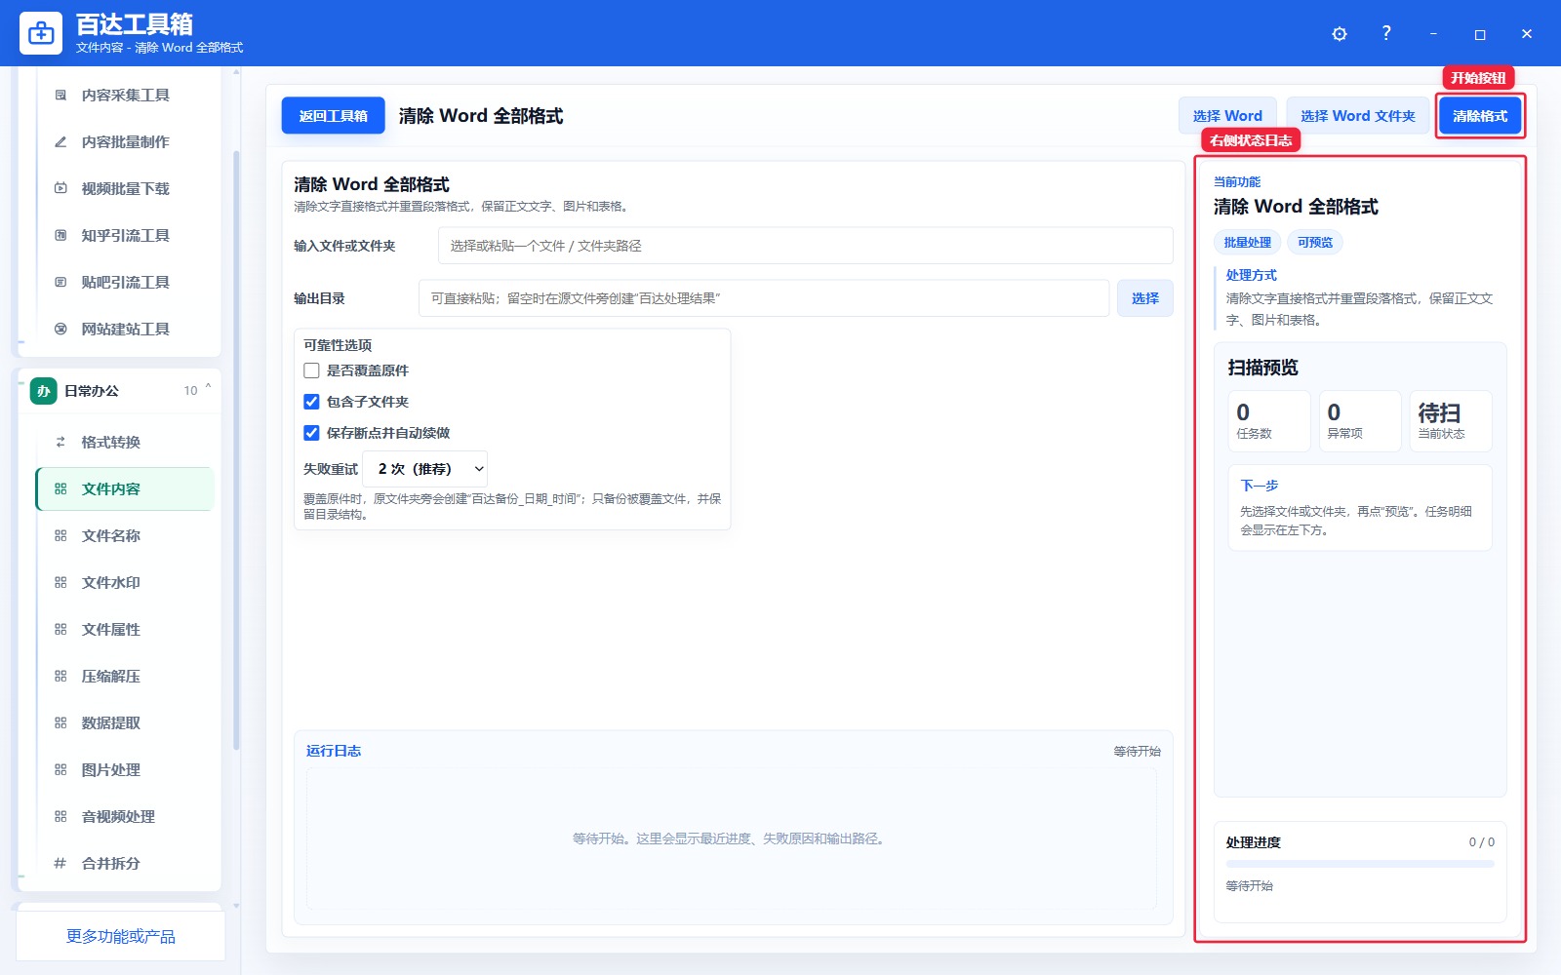Click the 文件属性 grid icon
The width and height of the screenshot is (1561, 975).
(x=60, y=630)
